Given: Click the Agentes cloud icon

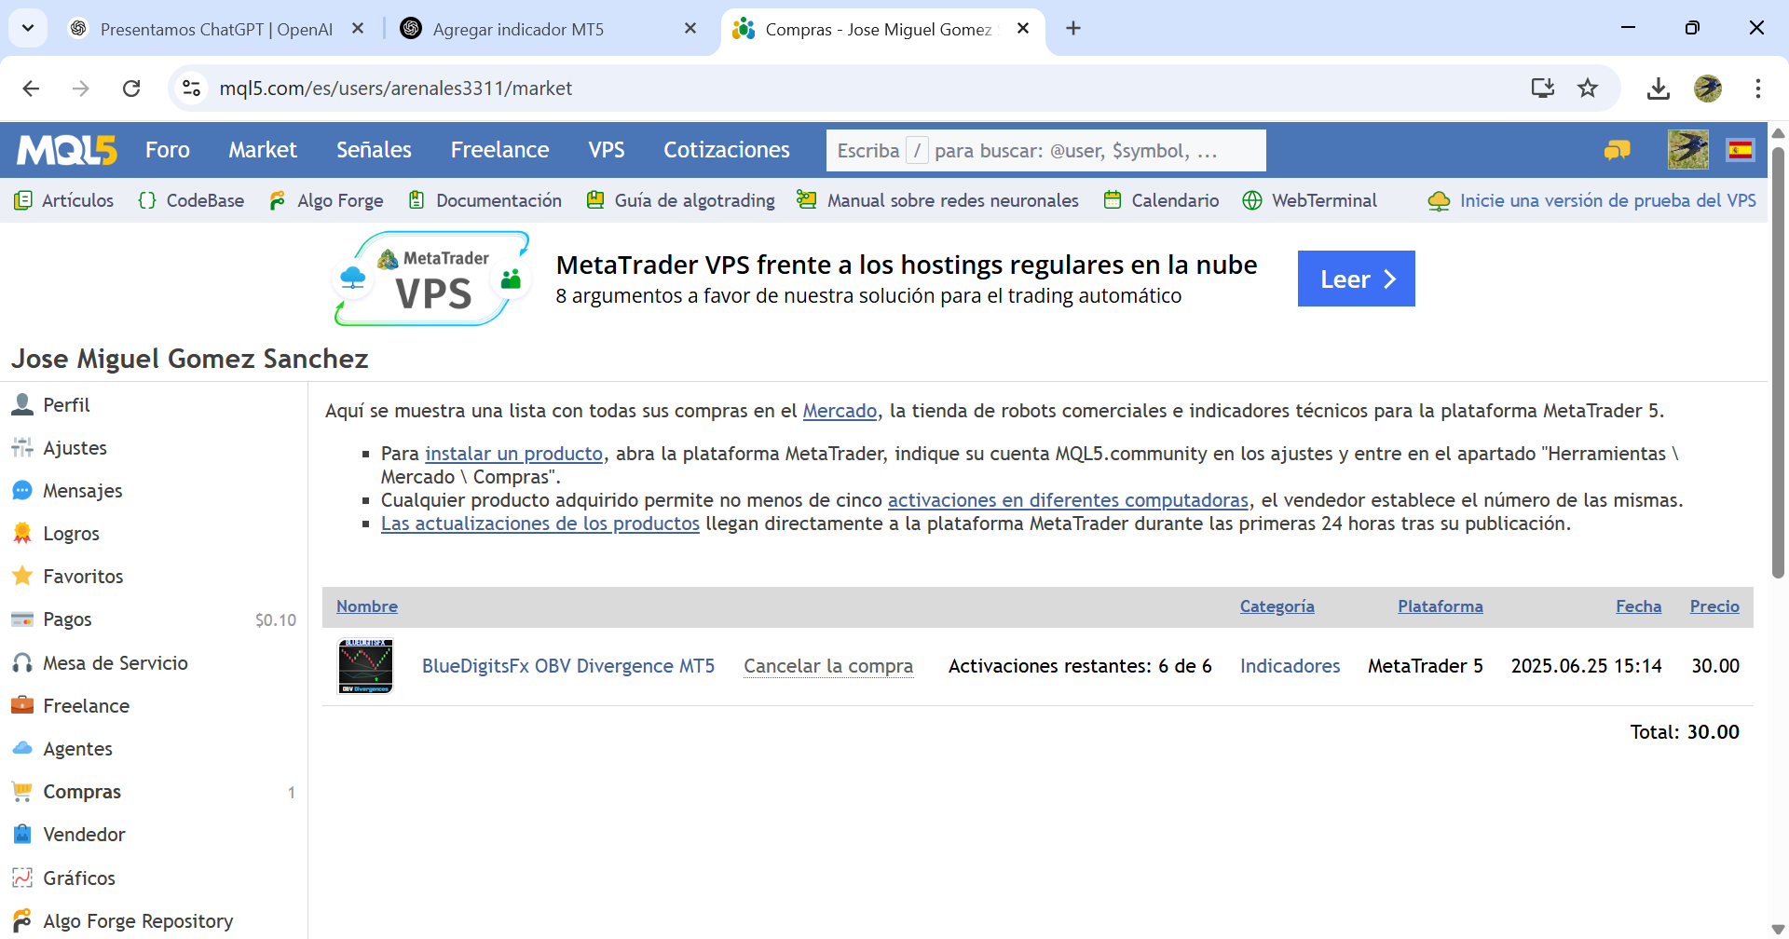Looking at the screenshot, I should pos(22,748).
